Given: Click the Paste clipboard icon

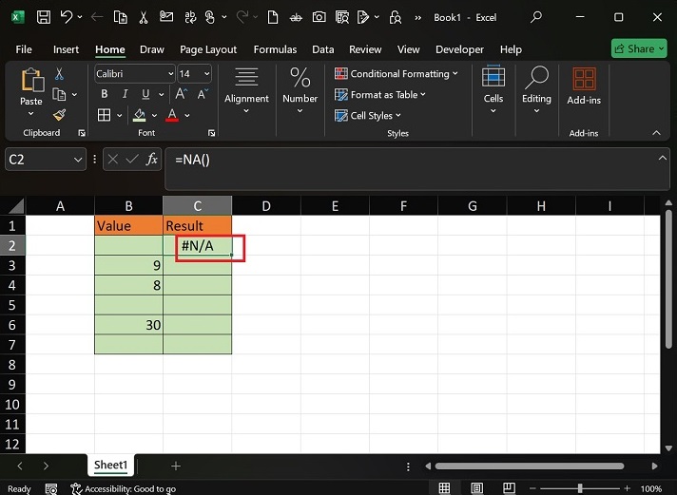Looking at the screenshot, I should (32, 80).
